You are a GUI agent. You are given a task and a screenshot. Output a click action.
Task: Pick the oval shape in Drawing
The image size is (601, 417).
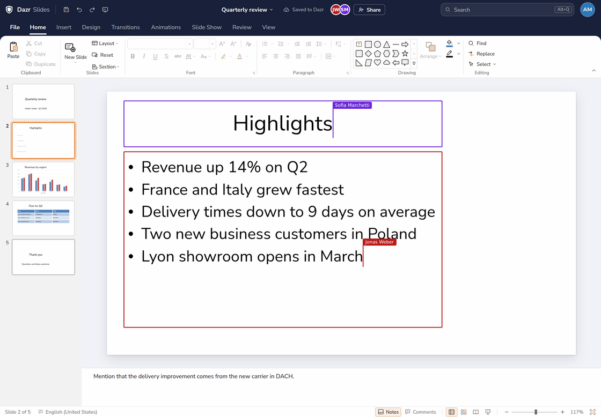point(377,44)
